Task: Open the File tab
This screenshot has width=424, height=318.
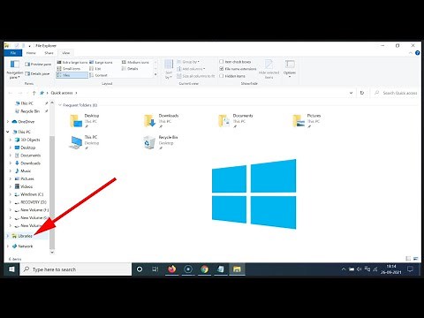Action: pos(13,53)
